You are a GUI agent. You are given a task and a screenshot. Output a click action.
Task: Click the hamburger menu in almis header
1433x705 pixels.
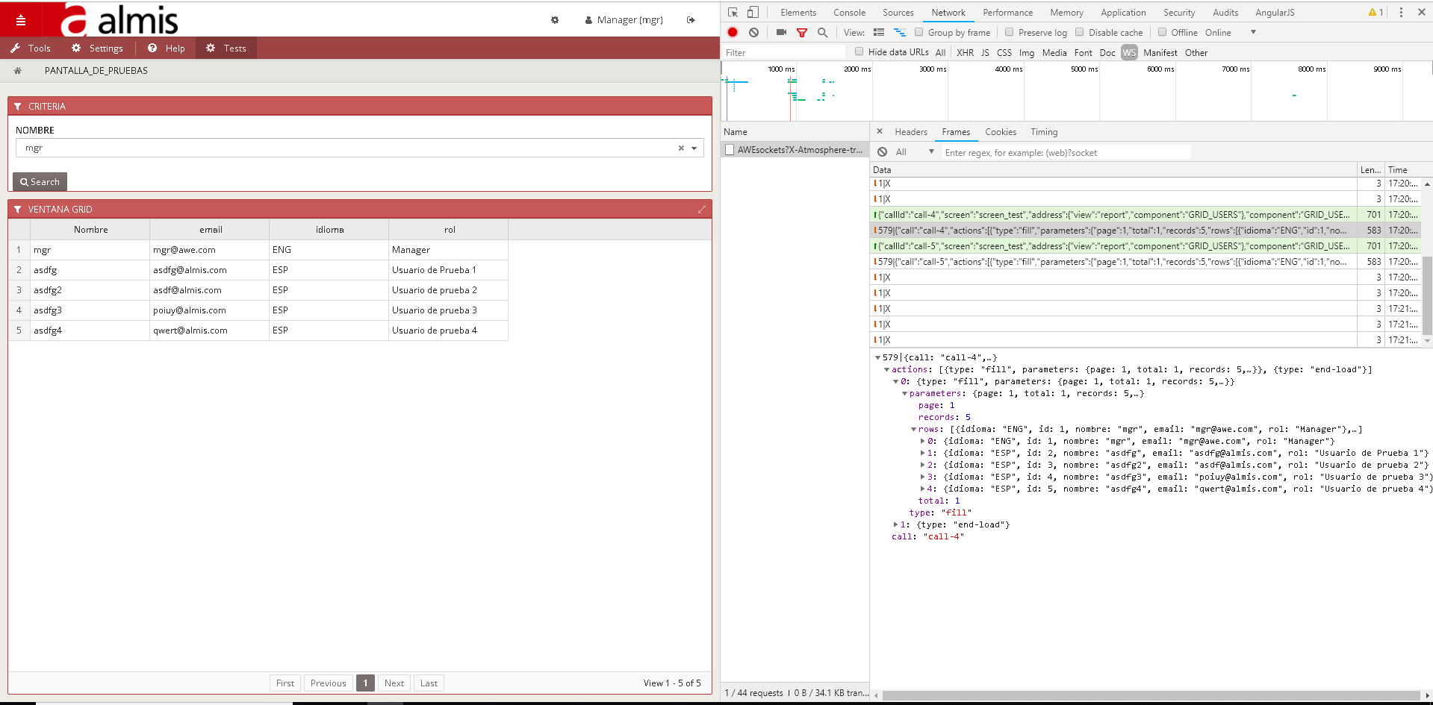(21, 20)
